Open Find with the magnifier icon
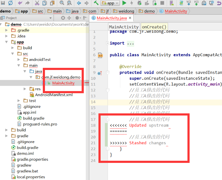Viewport: 222px width, 180px height. (x=62, y=3)
